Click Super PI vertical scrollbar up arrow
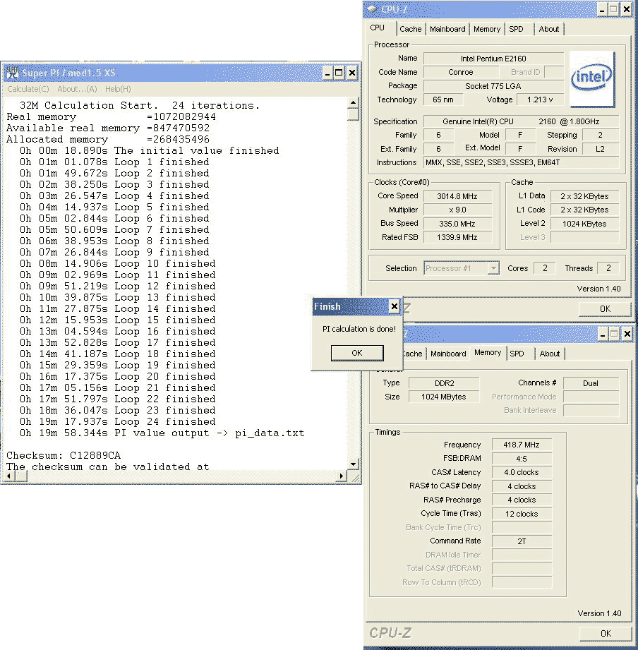 [353, 102]
